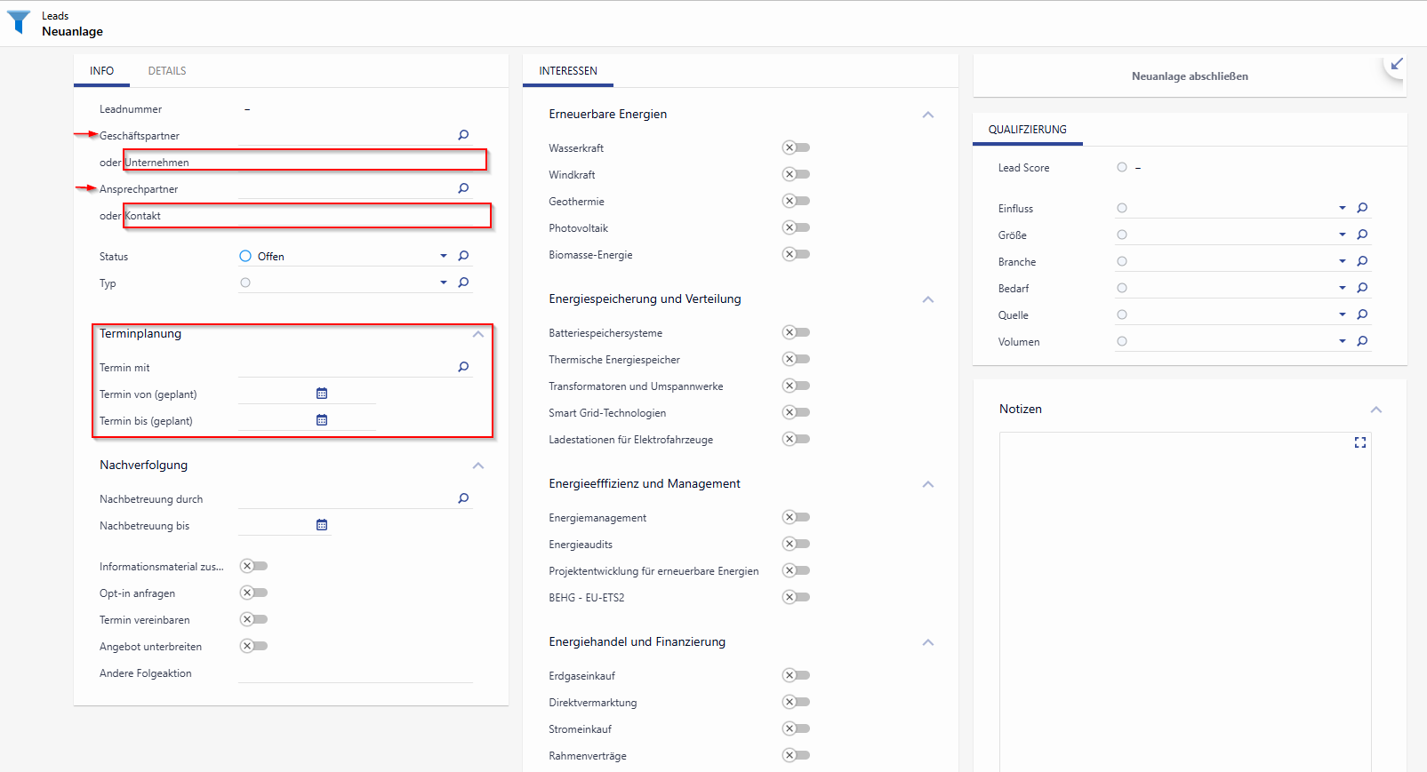Click the Leads funnel icon
Image resolution: width=1427 pixels, height=772 pixels.
[x=19, y=22]
